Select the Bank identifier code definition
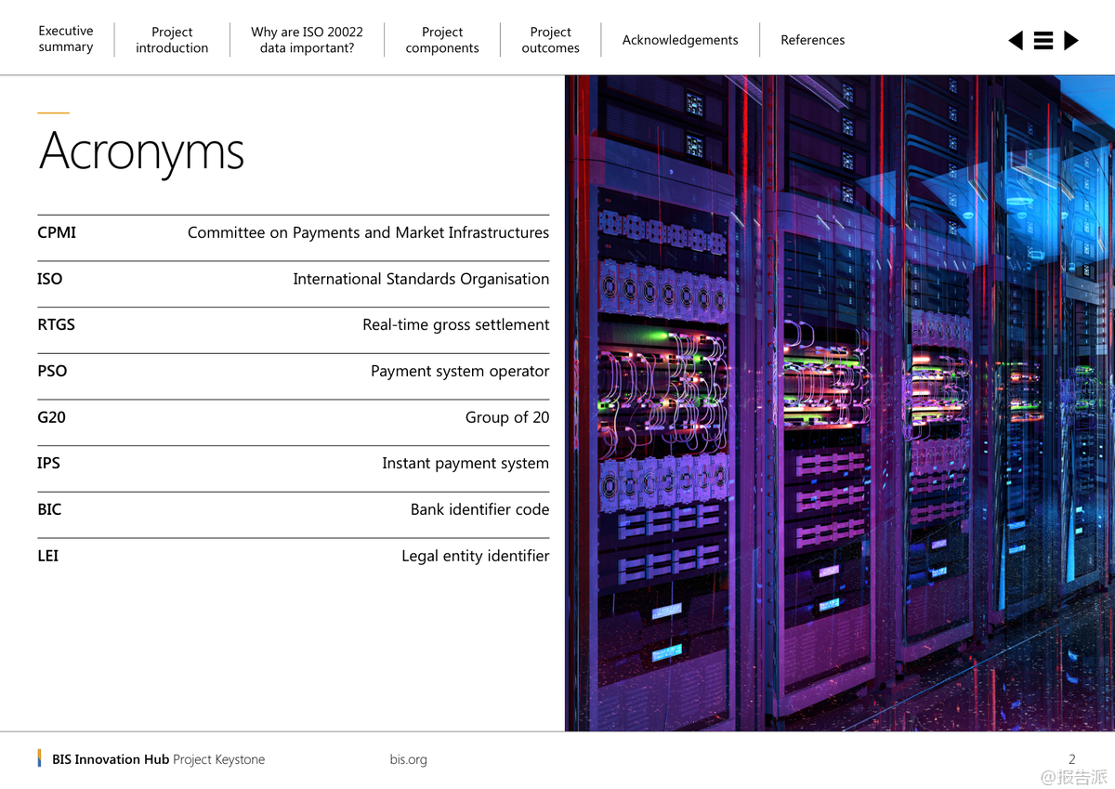The image size is (1115, 789). pos(479,509)
